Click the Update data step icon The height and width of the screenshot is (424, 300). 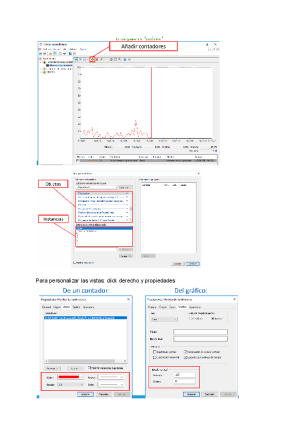129,59
